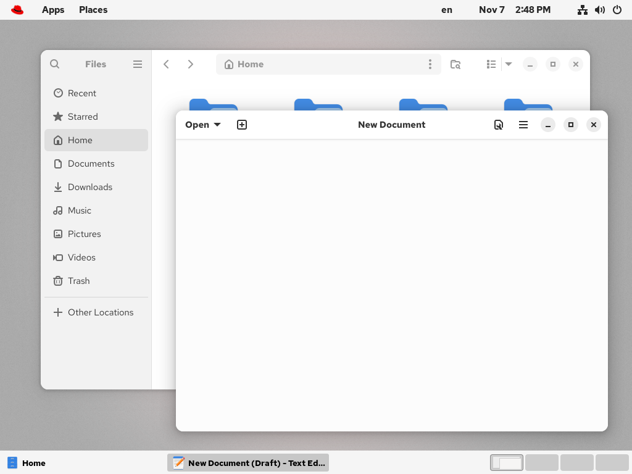Open the Places menu

(x=93, y=10)
